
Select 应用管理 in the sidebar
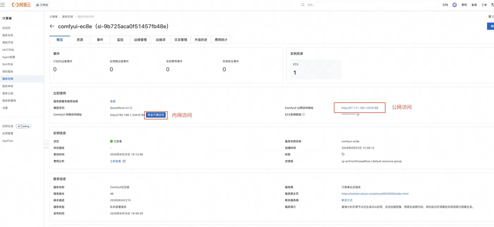[8, 133]
